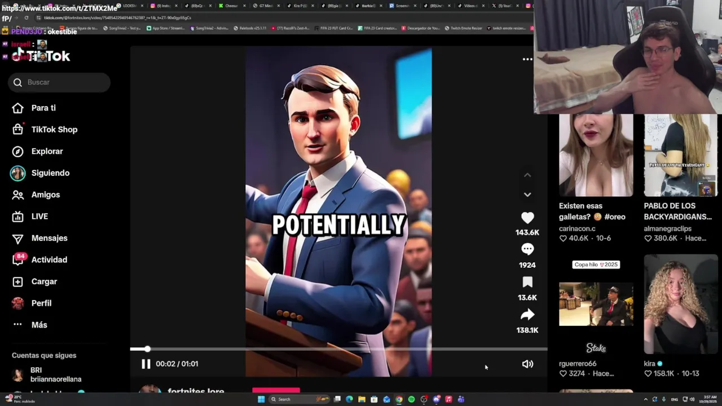Seek along the video progress bar
Screen dimensions: 722x406
[338, 349]
